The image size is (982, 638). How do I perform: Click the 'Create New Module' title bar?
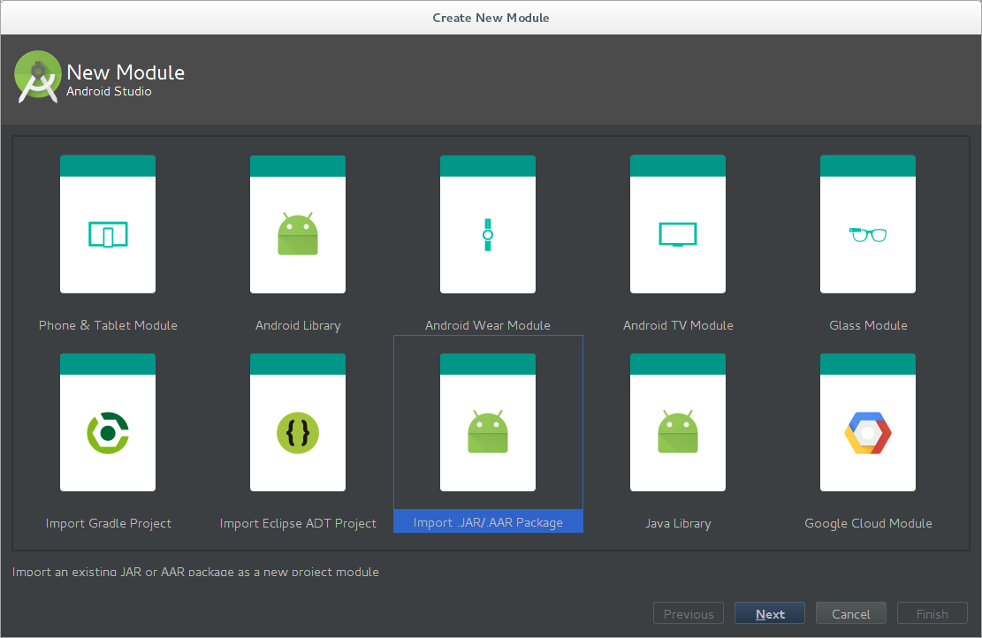click(x=491, y=18)
